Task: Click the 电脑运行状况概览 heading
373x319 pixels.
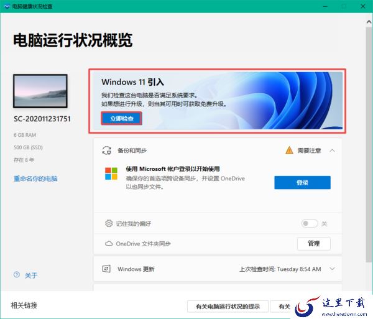Action: tap(73, 40)
